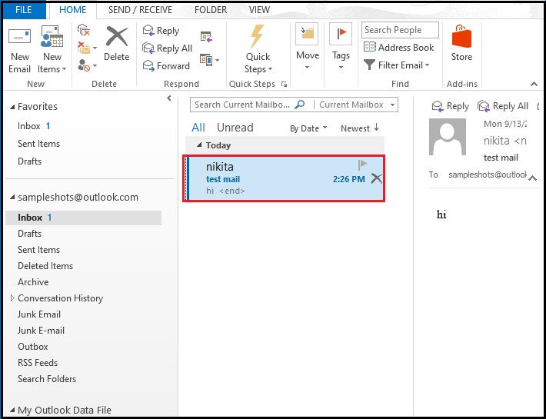Click Reply in the reading pane
The image size is (546, 419).
pos(451,106)
